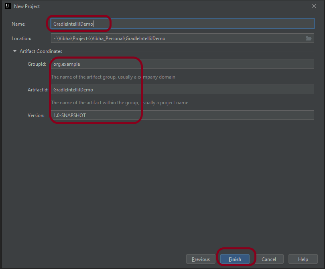Image resolution: width=325 pixels, height=269 pixels.
Task: Click the 'Version:' label
Action: 36,115
